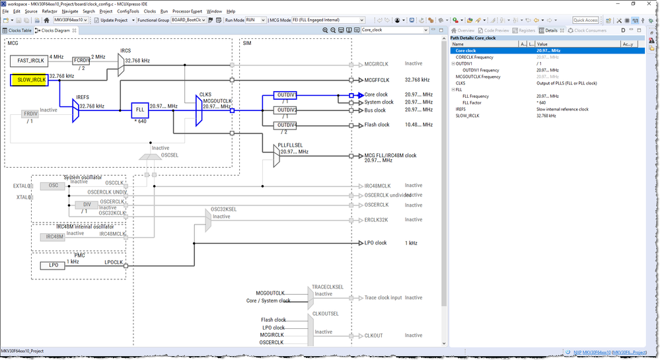Click the PLLFLLSEL multiplexer symbol
This screenshot has width=660, height=360.
276,155
